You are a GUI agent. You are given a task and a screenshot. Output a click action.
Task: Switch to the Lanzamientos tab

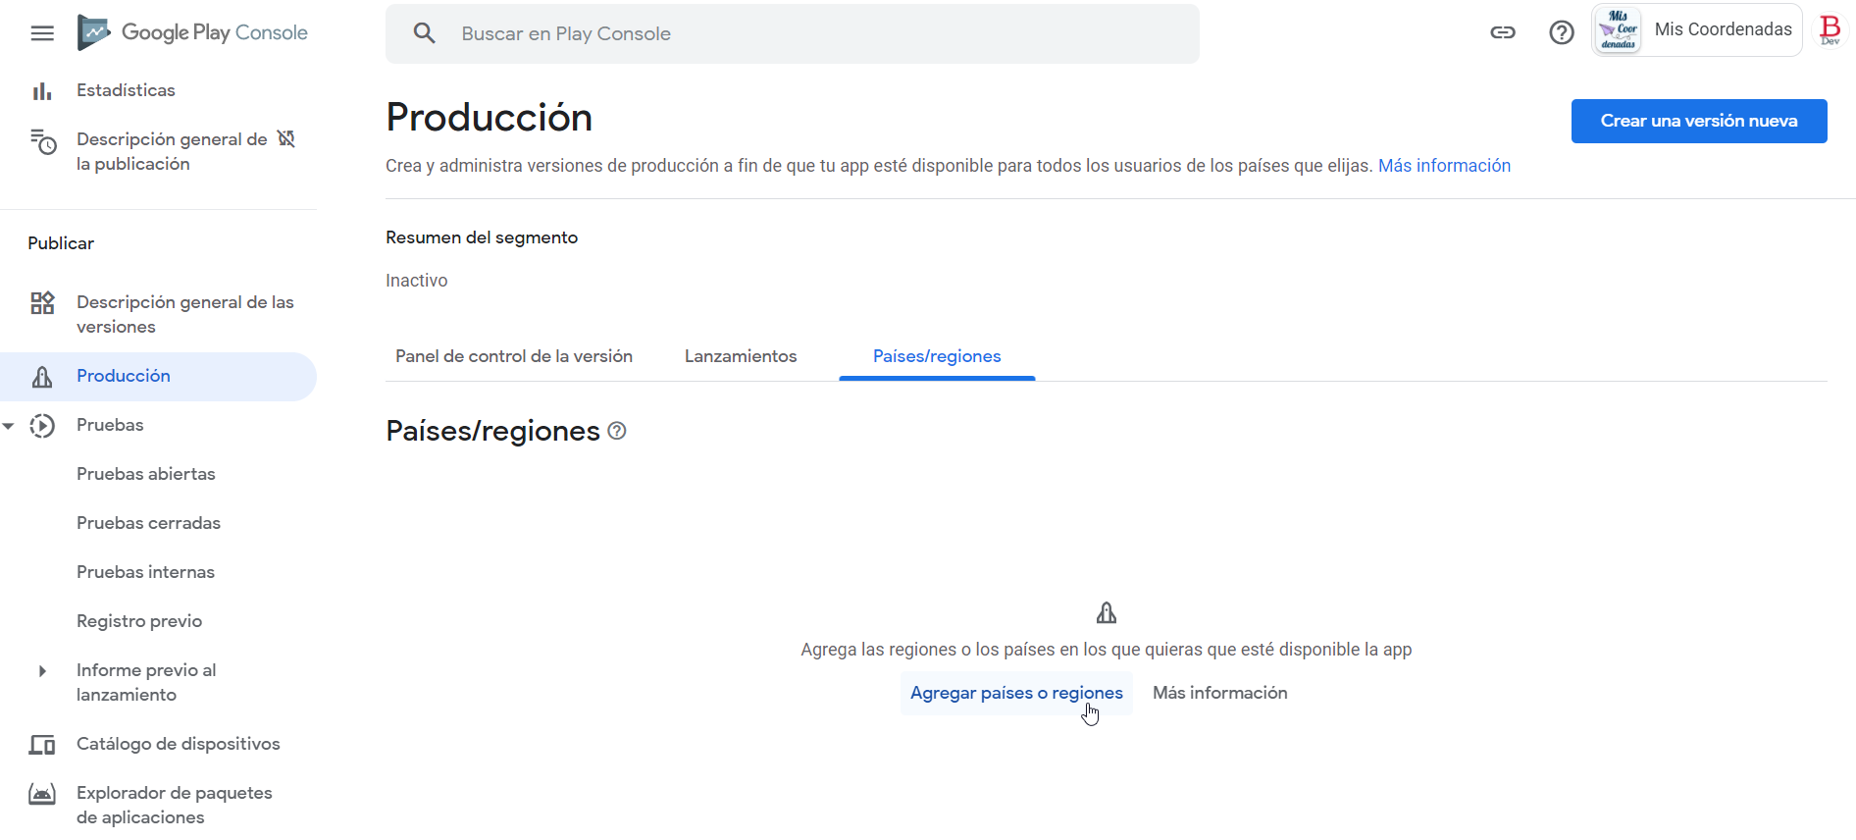coord(741,356)
